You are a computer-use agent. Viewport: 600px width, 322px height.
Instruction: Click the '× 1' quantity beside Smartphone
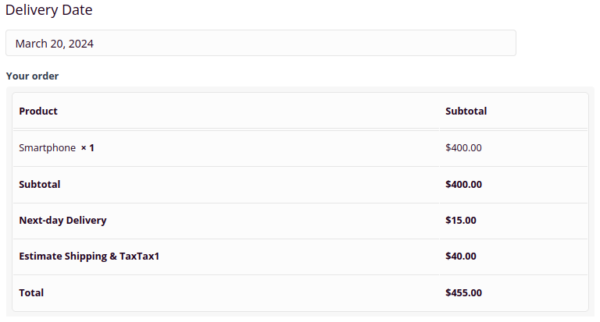coord(87,147)
